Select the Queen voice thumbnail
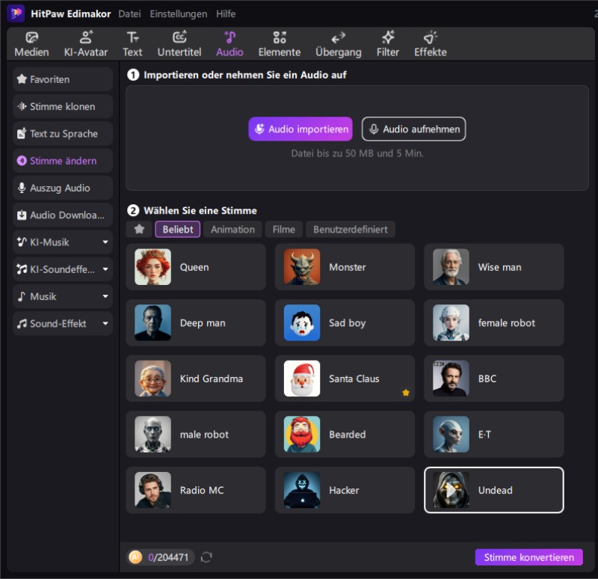598x579 pixels. pos(152,267)
